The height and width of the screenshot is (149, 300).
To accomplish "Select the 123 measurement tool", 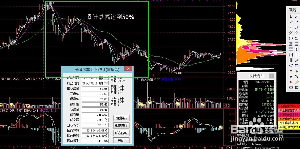I will (x=297, y=27).
